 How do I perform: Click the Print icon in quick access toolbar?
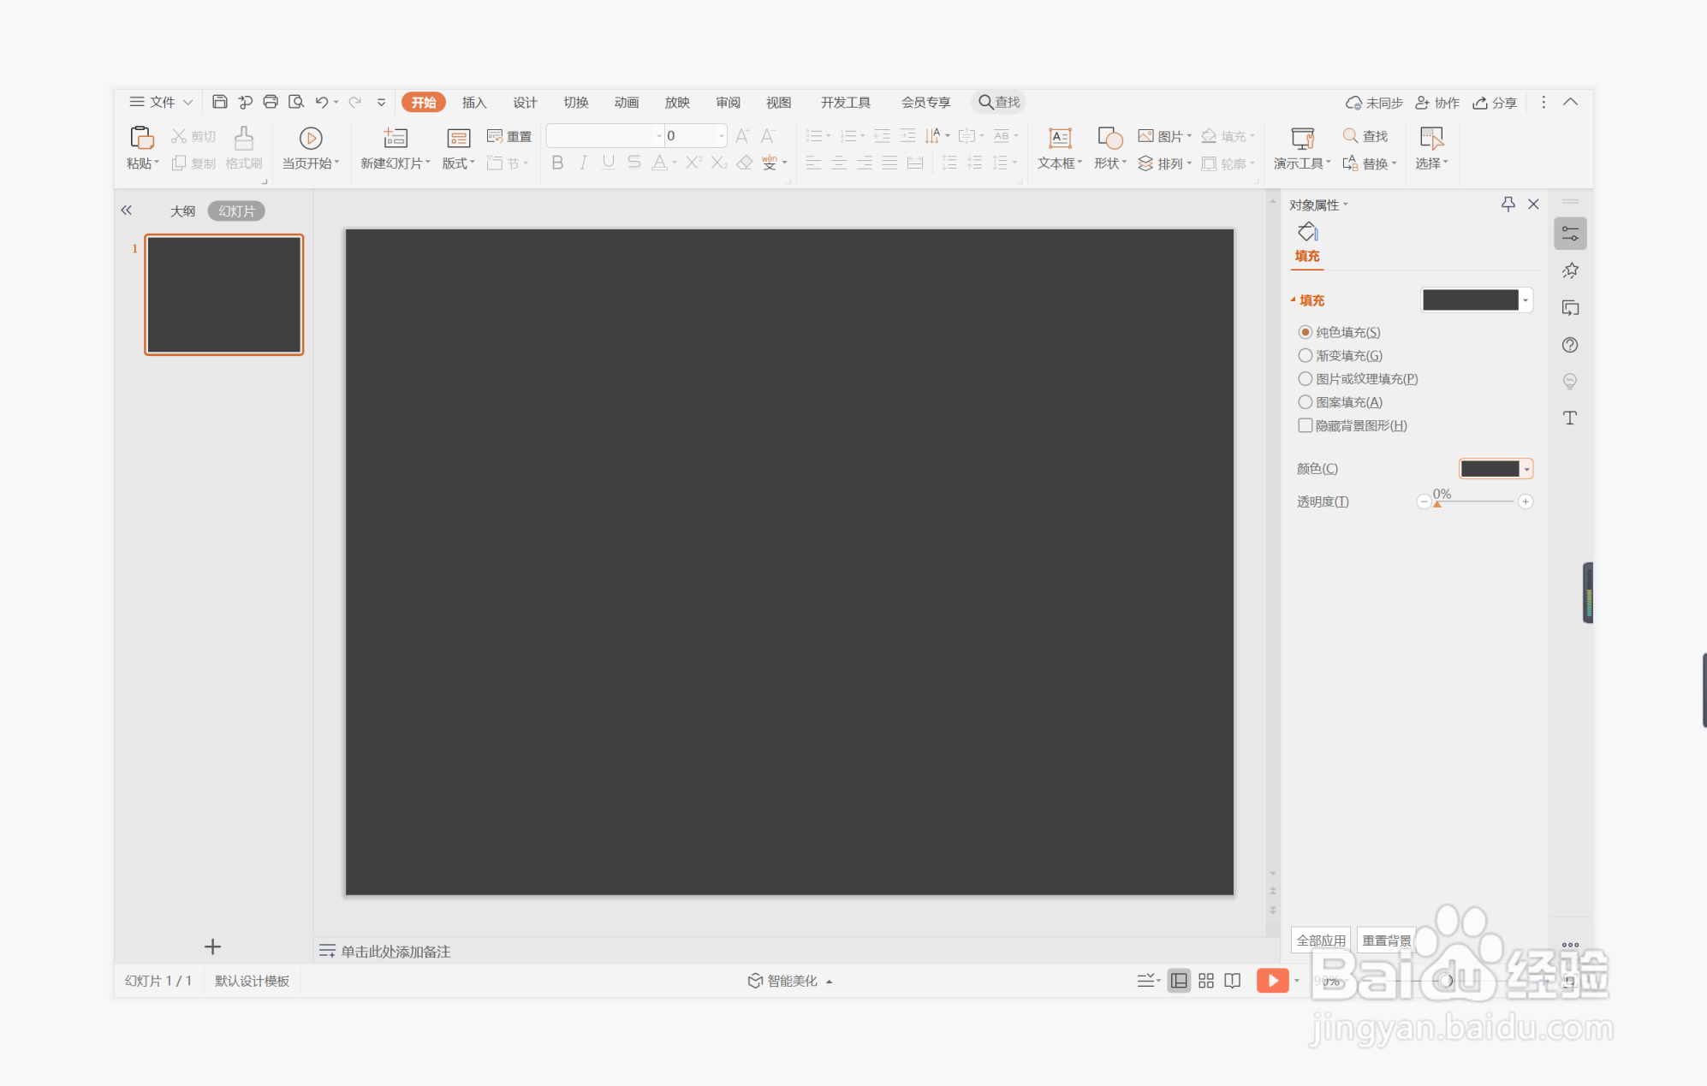click(271, 102)
